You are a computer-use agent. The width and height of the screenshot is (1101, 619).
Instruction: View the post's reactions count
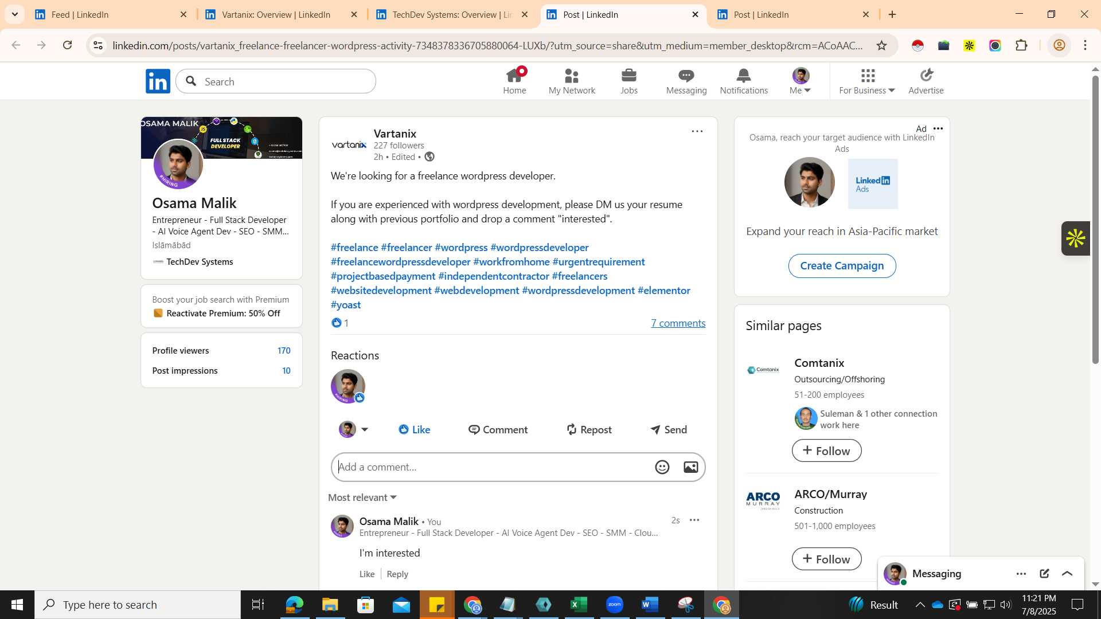pyautogui.click(x=340, y=323)
